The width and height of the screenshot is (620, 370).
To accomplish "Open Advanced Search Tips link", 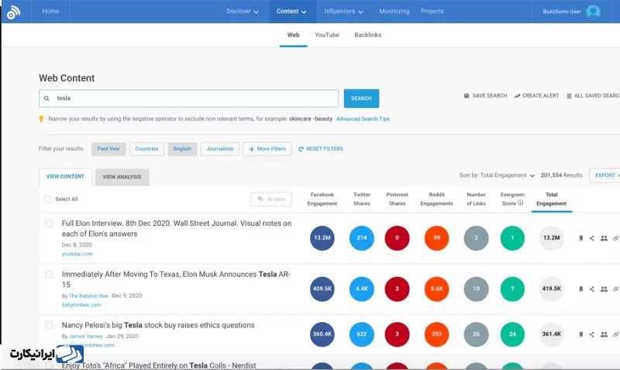I will click(x=363, y=119).
